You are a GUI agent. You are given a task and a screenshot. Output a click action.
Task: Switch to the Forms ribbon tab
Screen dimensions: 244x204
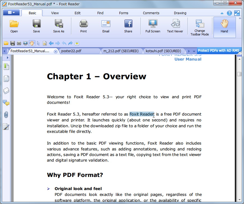(x=124, y=13)
